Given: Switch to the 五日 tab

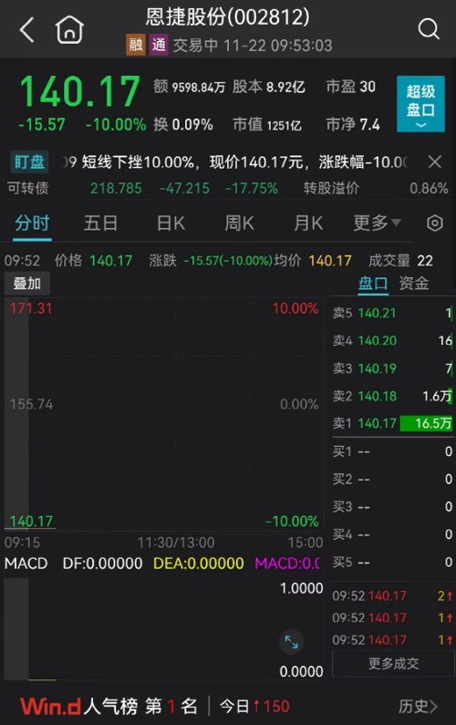Looking at the screenshot, I should pyautogui.click(x=100, y=223).
